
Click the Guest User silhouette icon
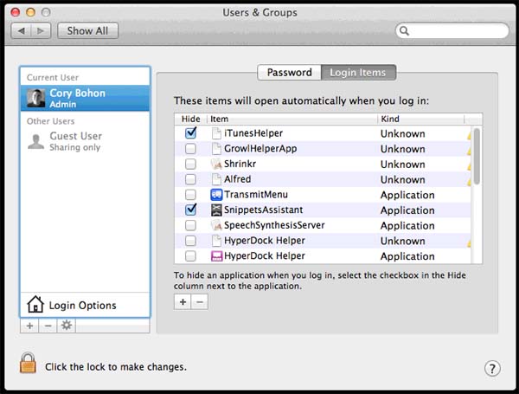pyautogui.click(x=35, y=141)
